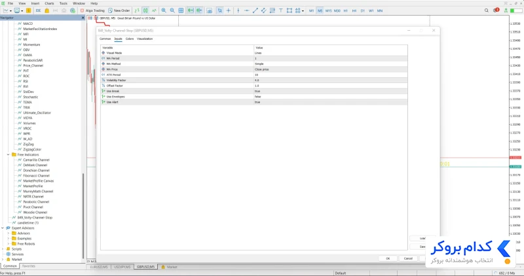This screenshot has width=524, height=276.
Task: Open the Insert menu
Action: pyautogui.click(x=35, y=3)
